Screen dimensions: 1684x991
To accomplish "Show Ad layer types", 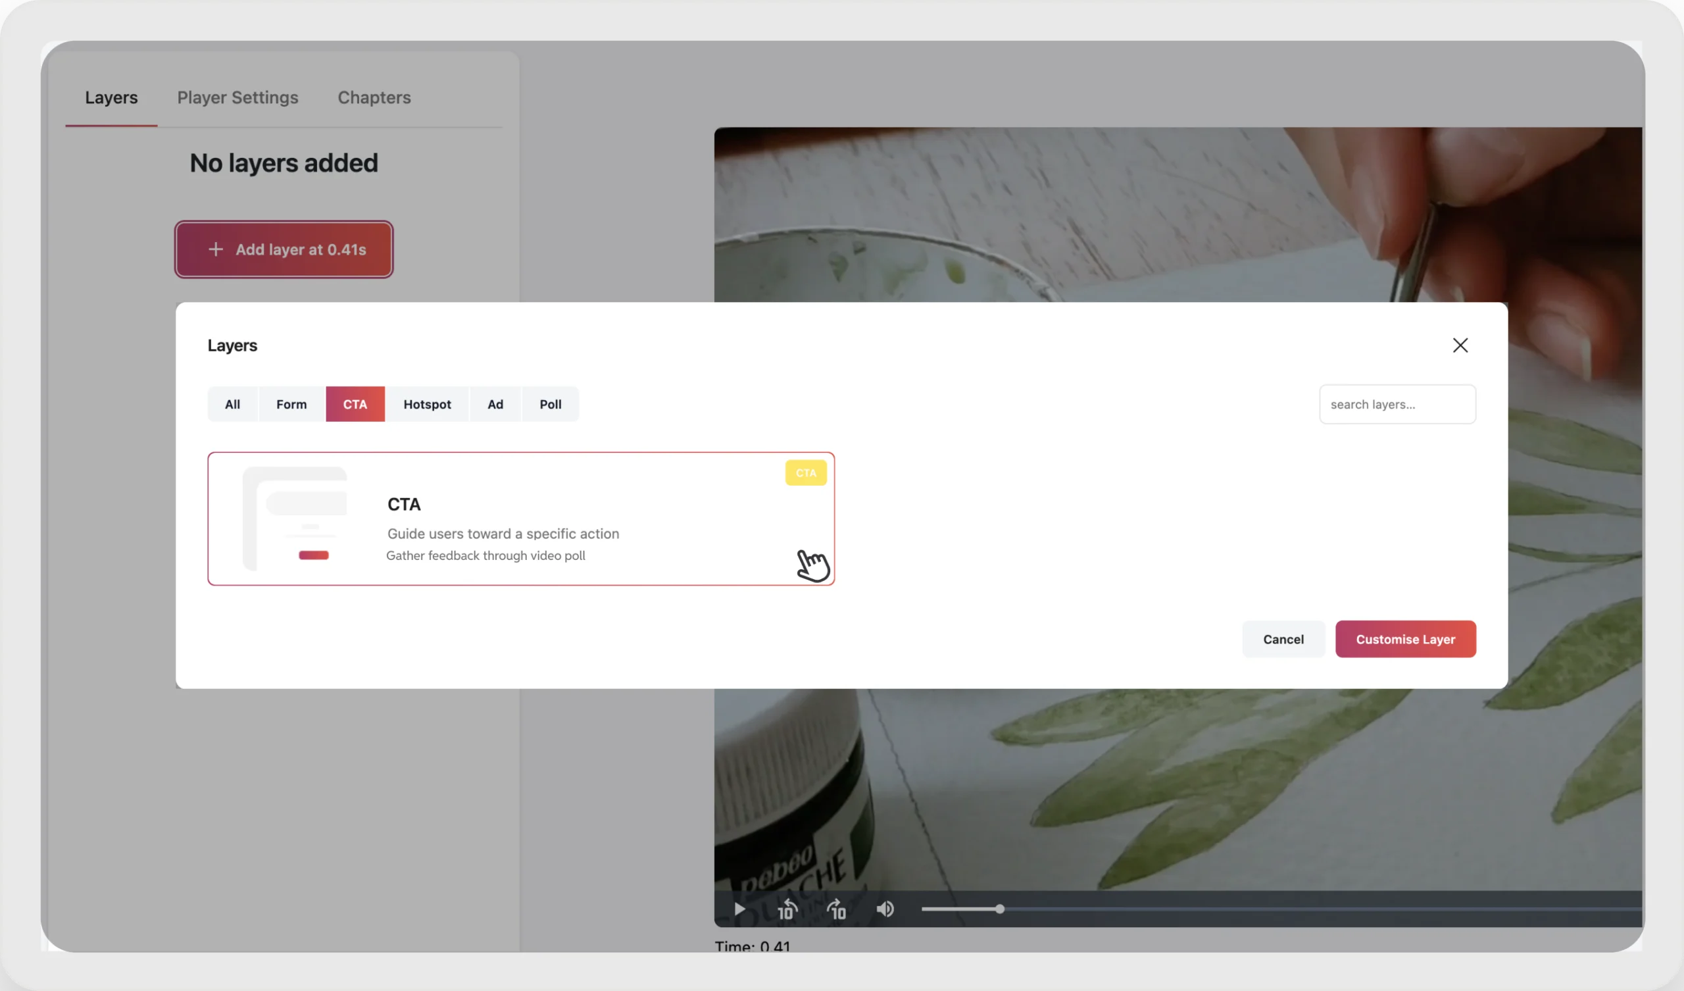I will (495, 404).
